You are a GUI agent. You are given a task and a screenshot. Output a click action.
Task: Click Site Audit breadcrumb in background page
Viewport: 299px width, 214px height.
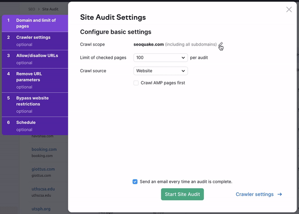pyautogui.click(x=50, y=9)
